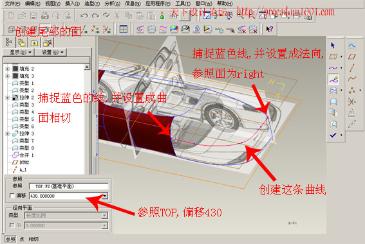The width and height of the screenshot is (365, 244).
Task: Click the offset value field 430.000000
Action: 66,196
